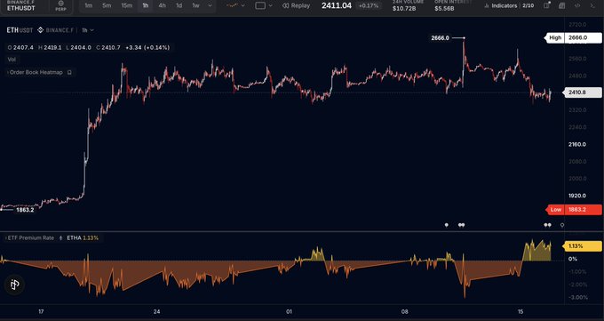Screen dimensions: 604x321
Task: Select the 1h timeframe
Action: point(145,6)
